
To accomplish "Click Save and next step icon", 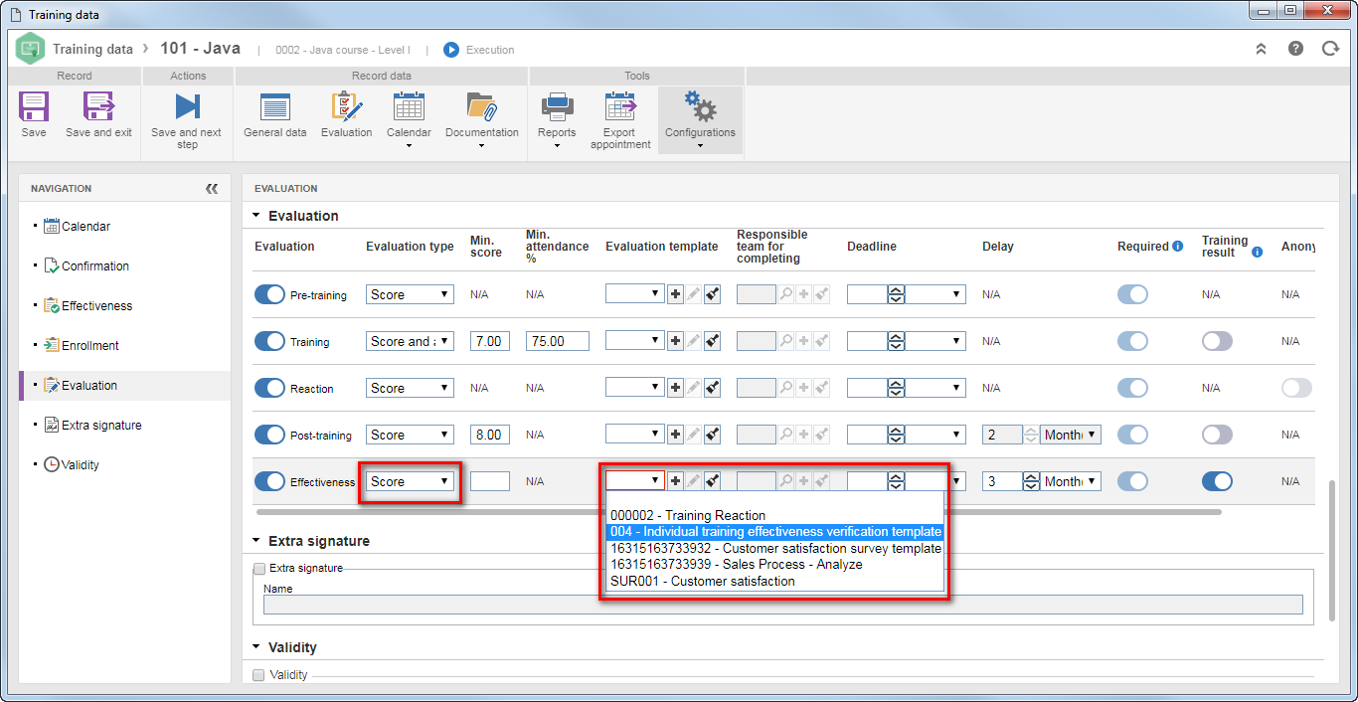I will (187, 107).
